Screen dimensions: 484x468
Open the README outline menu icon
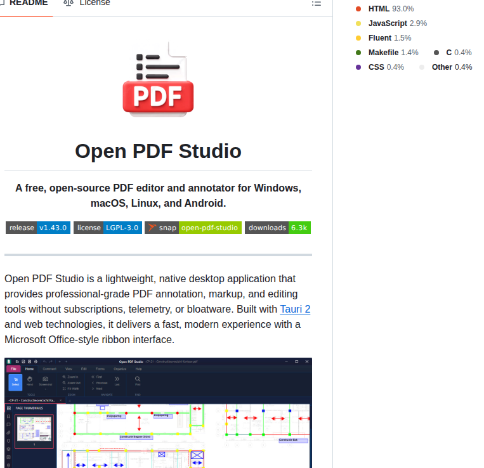(317, 4)
